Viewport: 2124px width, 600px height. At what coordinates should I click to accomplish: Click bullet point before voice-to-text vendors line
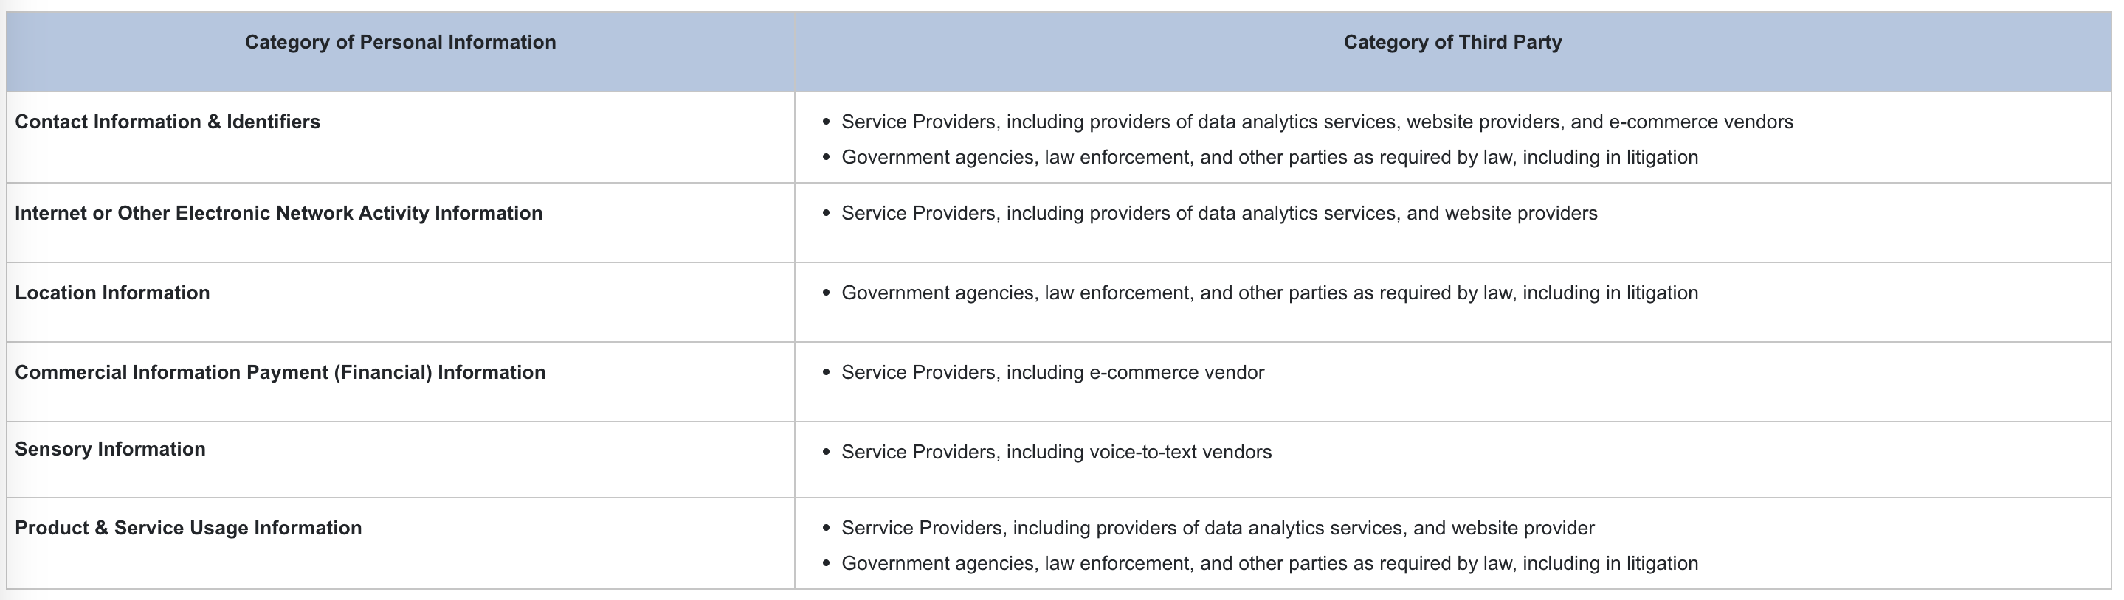click(x=826, y=452)
